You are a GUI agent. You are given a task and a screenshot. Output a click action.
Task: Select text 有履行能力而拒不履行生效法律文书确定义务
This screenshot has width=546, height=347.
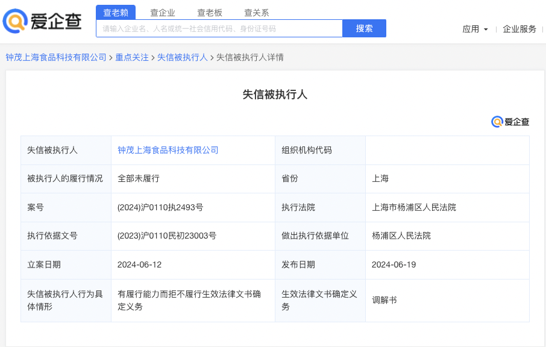point(189,301)
